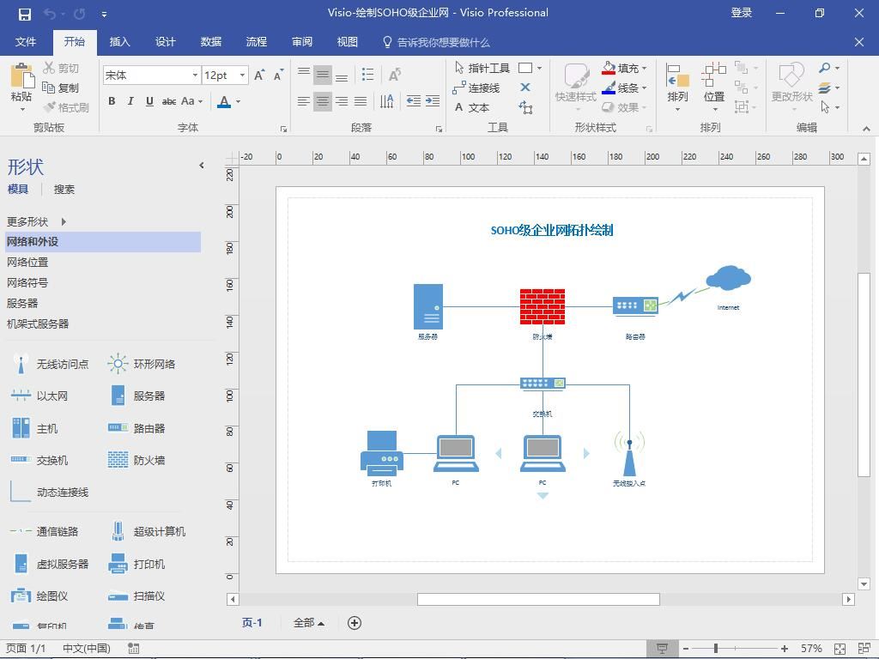Viewport: 879px width, 659px height.
Task: Select the Router (路由器) stencil shape
Action: [136, 428]
